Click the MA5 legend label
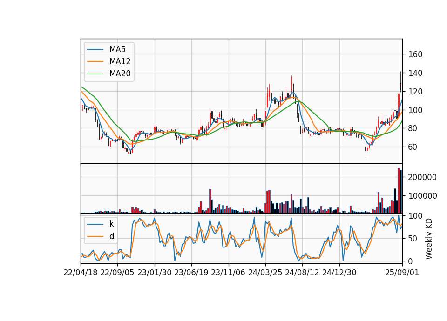Viewport: 447px width, 321px height. point(117,49)
